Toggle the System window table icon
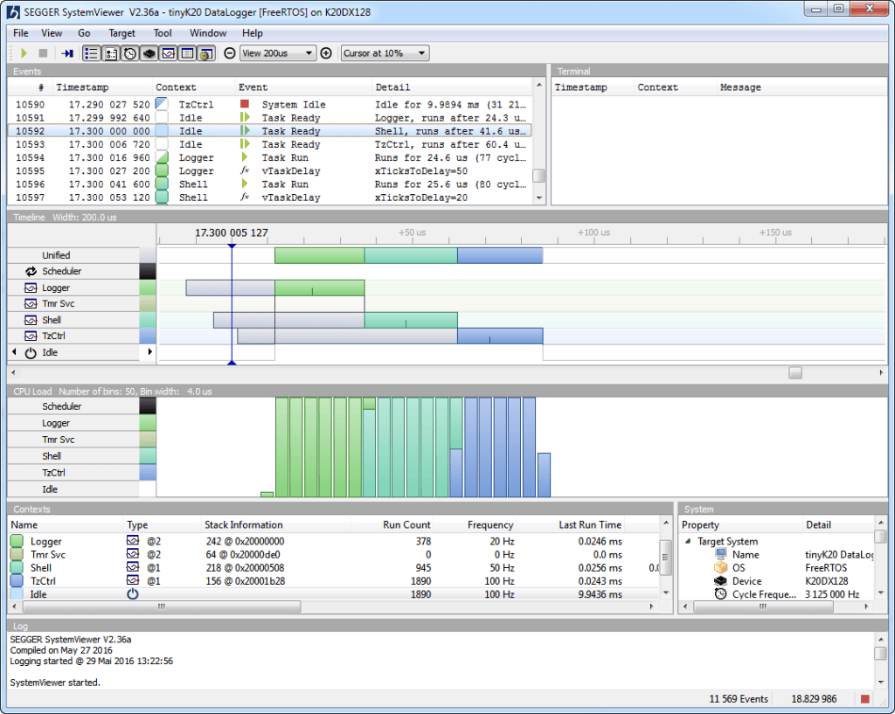Viewport: 895px width, 714px height. coord(187,53)
